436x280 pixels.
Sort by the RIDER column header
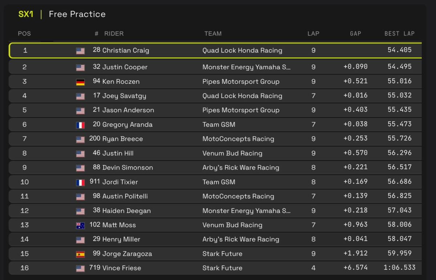(x=114, y=33)
